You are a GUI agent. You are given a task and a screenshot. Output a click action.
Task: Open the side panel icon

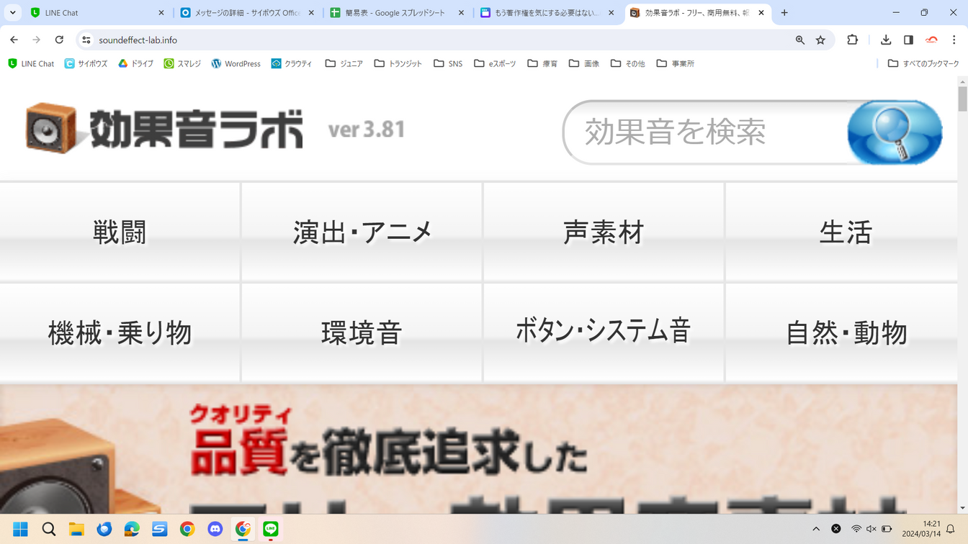pyautogui.click(x=908, y=40)
